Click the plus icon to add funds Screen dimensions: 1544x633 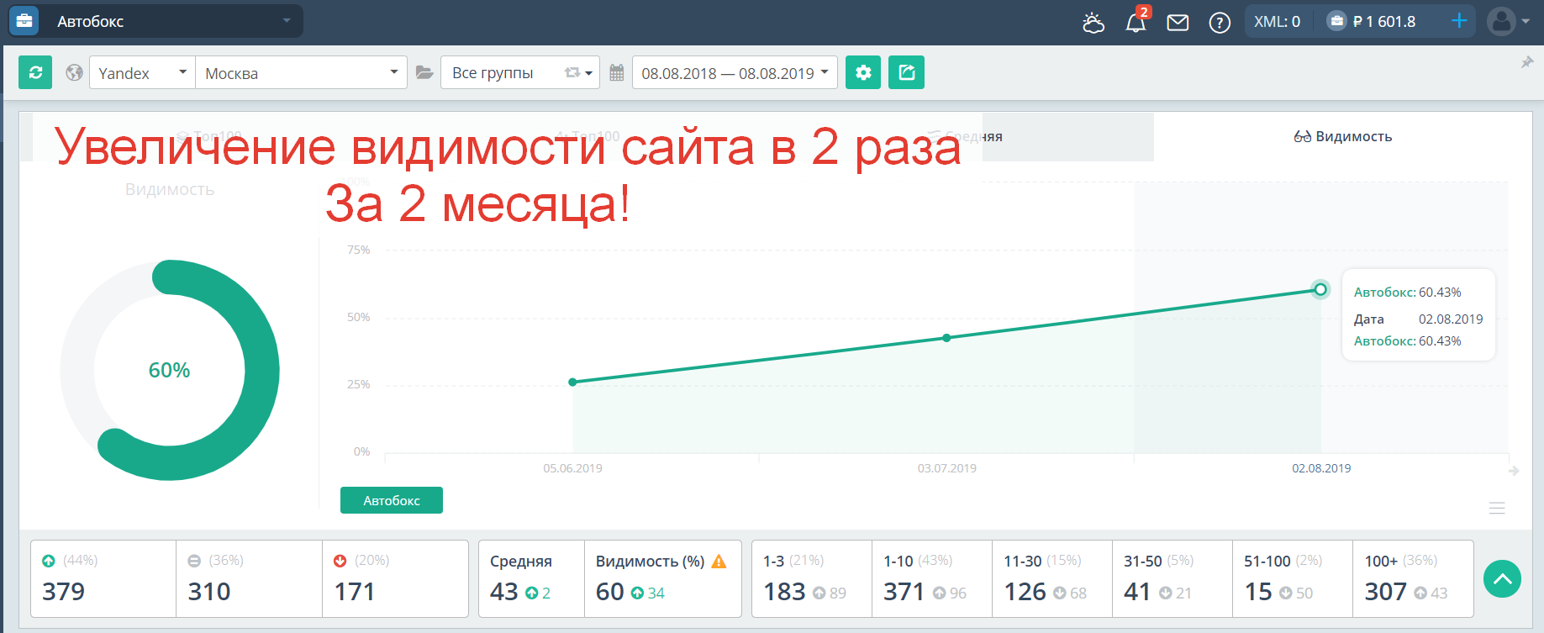[x=1459, y=20]
